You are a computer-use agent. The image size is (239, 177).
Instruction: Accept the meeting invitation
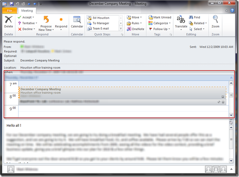(26, 17)
